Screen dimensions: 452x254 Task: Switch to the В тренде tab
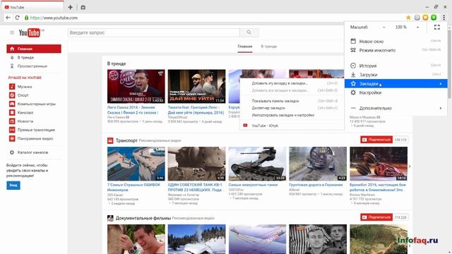tap(268, 47)
